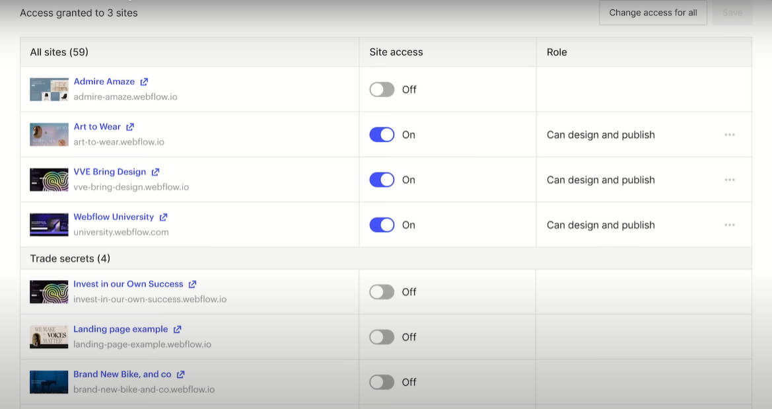Turn off VVE Bring Design site access
This screenshot has height=409, width=772.
point(382,180)
